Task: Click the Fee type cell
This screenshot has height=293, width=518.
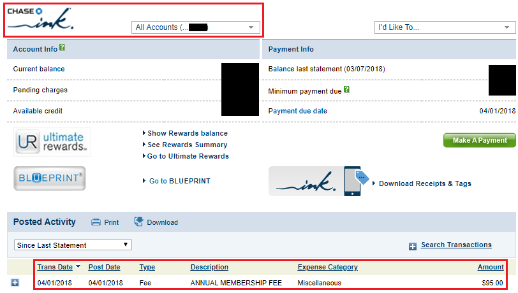Action: (x=145, y=283)
